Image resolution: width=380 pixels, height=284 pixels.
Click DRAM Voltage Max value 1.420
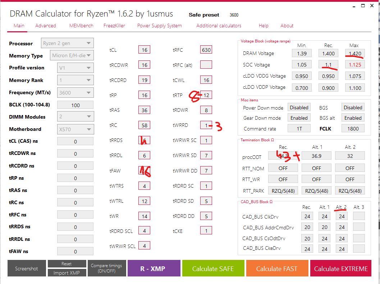coord(355,53)
